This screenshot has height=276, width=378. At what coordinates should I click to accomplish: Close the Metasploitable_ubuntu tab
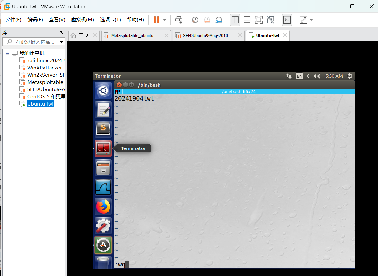tap(166, 35)
